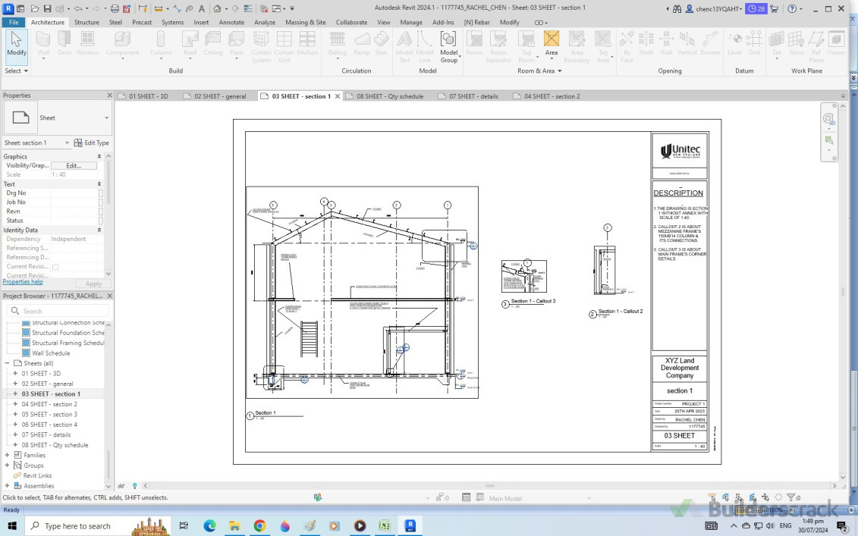Click the Save icon in quick access toolbar

click(x=47, y=8)
